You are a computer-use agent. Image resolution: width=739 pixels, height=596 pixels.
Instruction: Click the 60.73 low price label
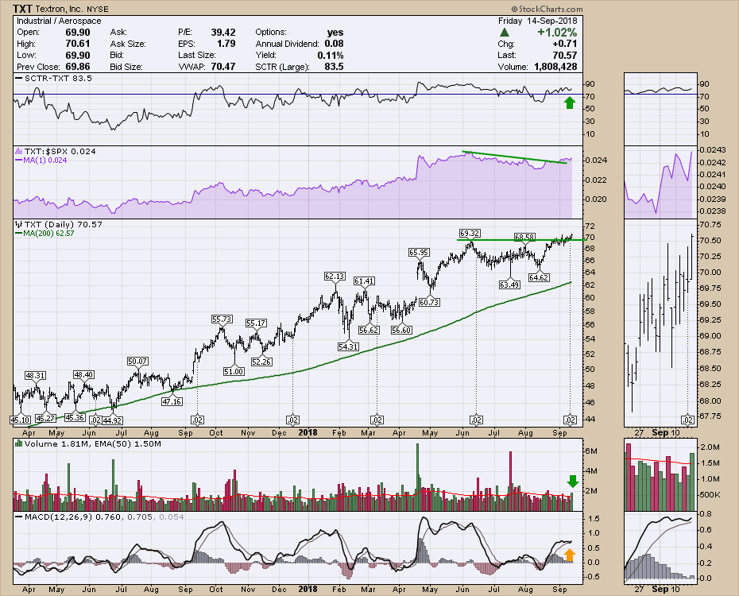[429, 302]
